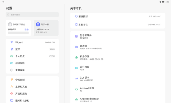
Task: Click the 显示和亮度 letter A icon
Action: coord(12,87)
